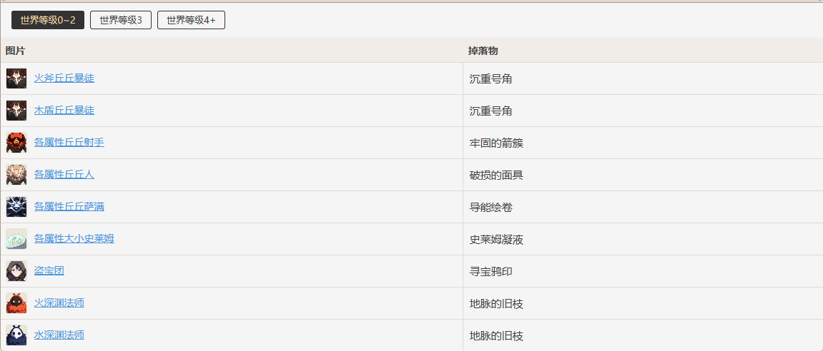The height and width of the screenshot is (351, 823).
Task: Click the 各属性丘丘射手 archer icon
Action: pyautogui.click(x=16, y=143)
